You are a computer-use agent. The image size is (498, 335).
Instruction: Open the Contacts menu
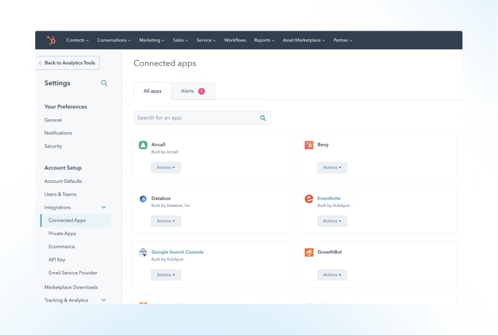(78, 40)
